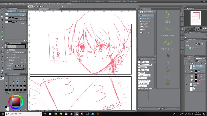Open layer blending mode dropdown
This screenshot has height=116, width=207.
pos(190,59)
